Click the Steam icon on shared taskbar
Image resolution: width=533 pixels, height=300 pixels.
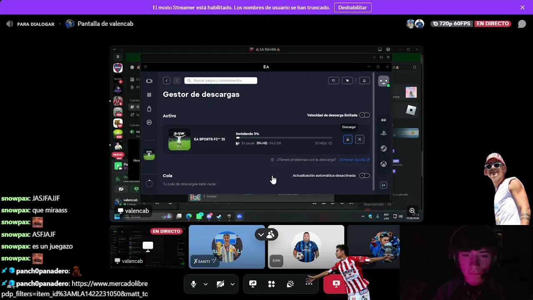coord(219,216)
